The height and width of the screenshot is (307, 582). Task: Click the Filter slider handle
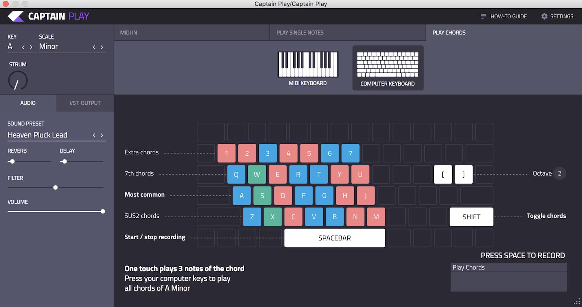[55, 188]
